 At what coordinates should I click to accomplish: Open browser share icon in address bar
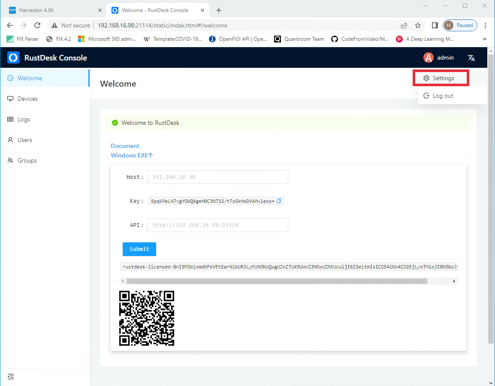(x=404, y=25)
